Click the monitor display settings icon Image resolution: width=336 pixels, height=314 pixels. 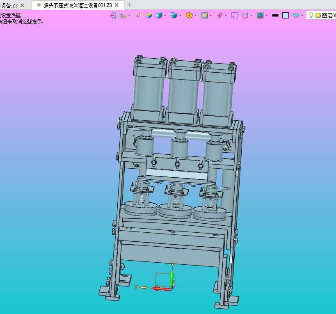tap(260, 16)
